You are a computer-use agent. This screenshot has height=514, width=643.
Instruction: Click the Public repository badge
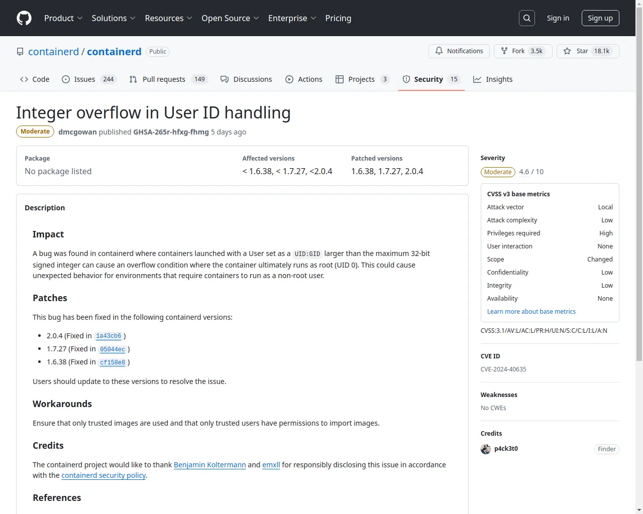pyautogui.click(x=158, y=52)
